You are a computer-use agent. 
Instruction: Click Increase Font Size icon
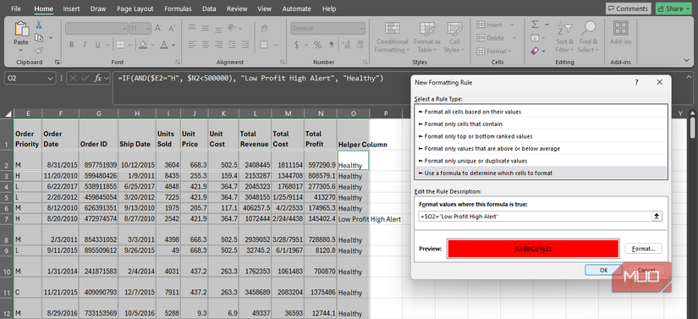[x=158, y=29]
